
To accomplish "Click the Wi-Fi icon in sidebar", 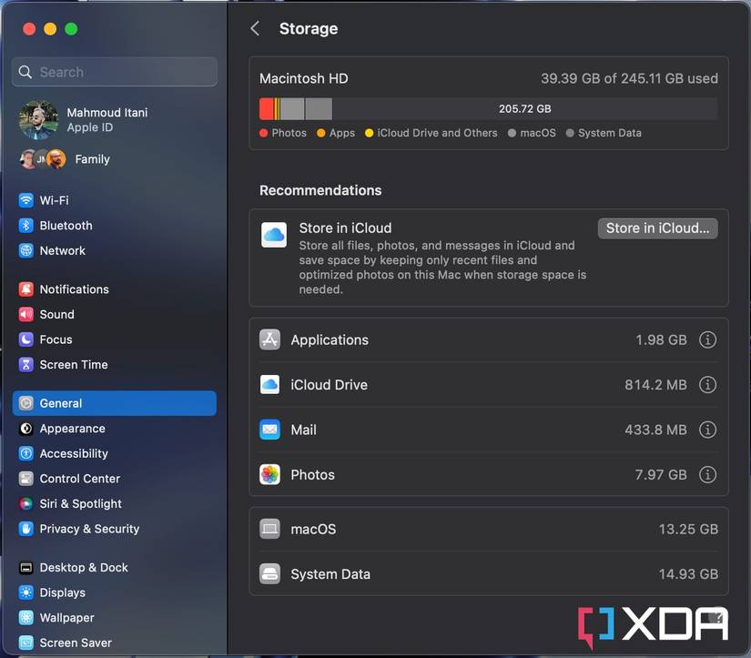I will [25, 200].
